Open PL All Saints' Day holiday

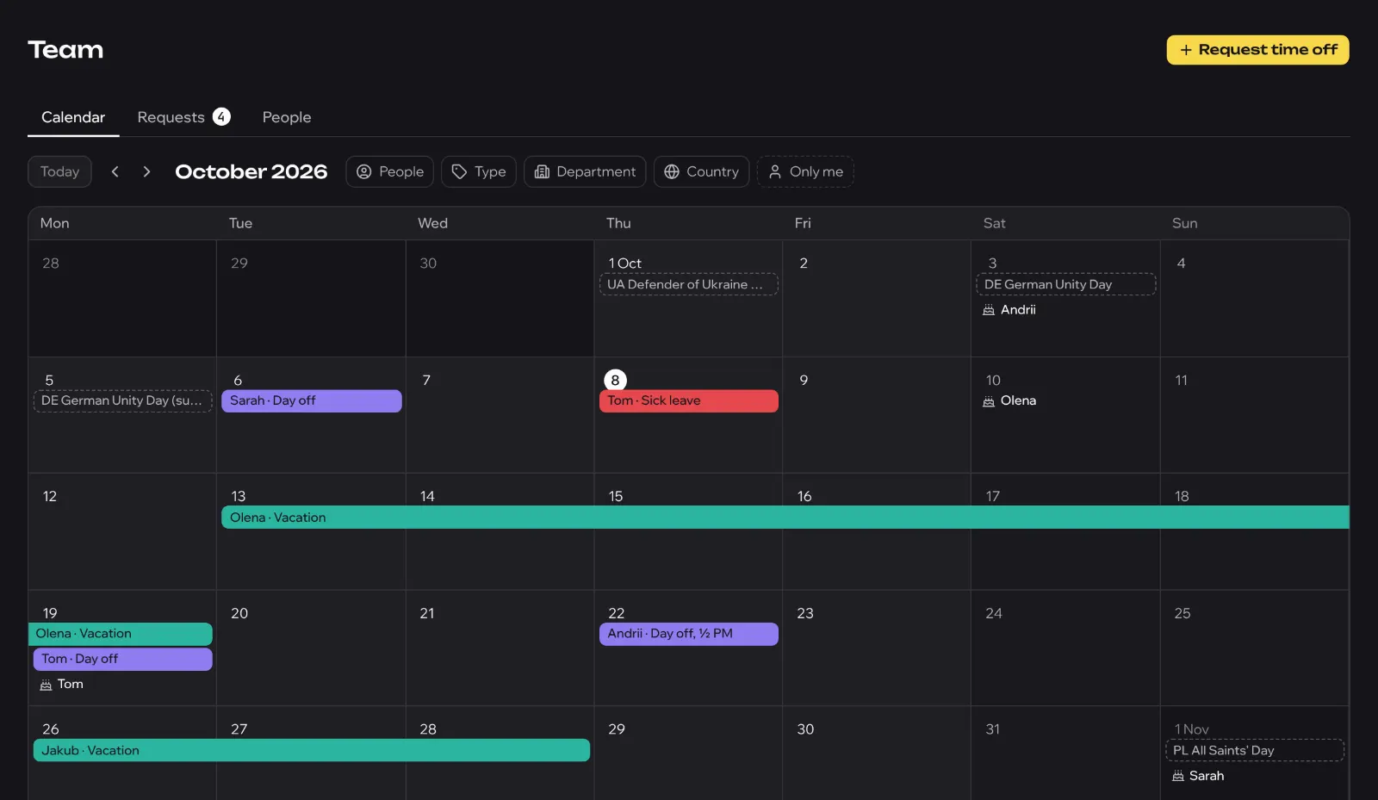pyautogui.click(x=1255, y=750)
